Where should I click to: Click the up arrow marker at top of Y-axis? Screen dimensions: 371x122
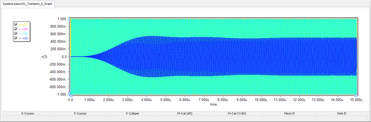[70, 19]
